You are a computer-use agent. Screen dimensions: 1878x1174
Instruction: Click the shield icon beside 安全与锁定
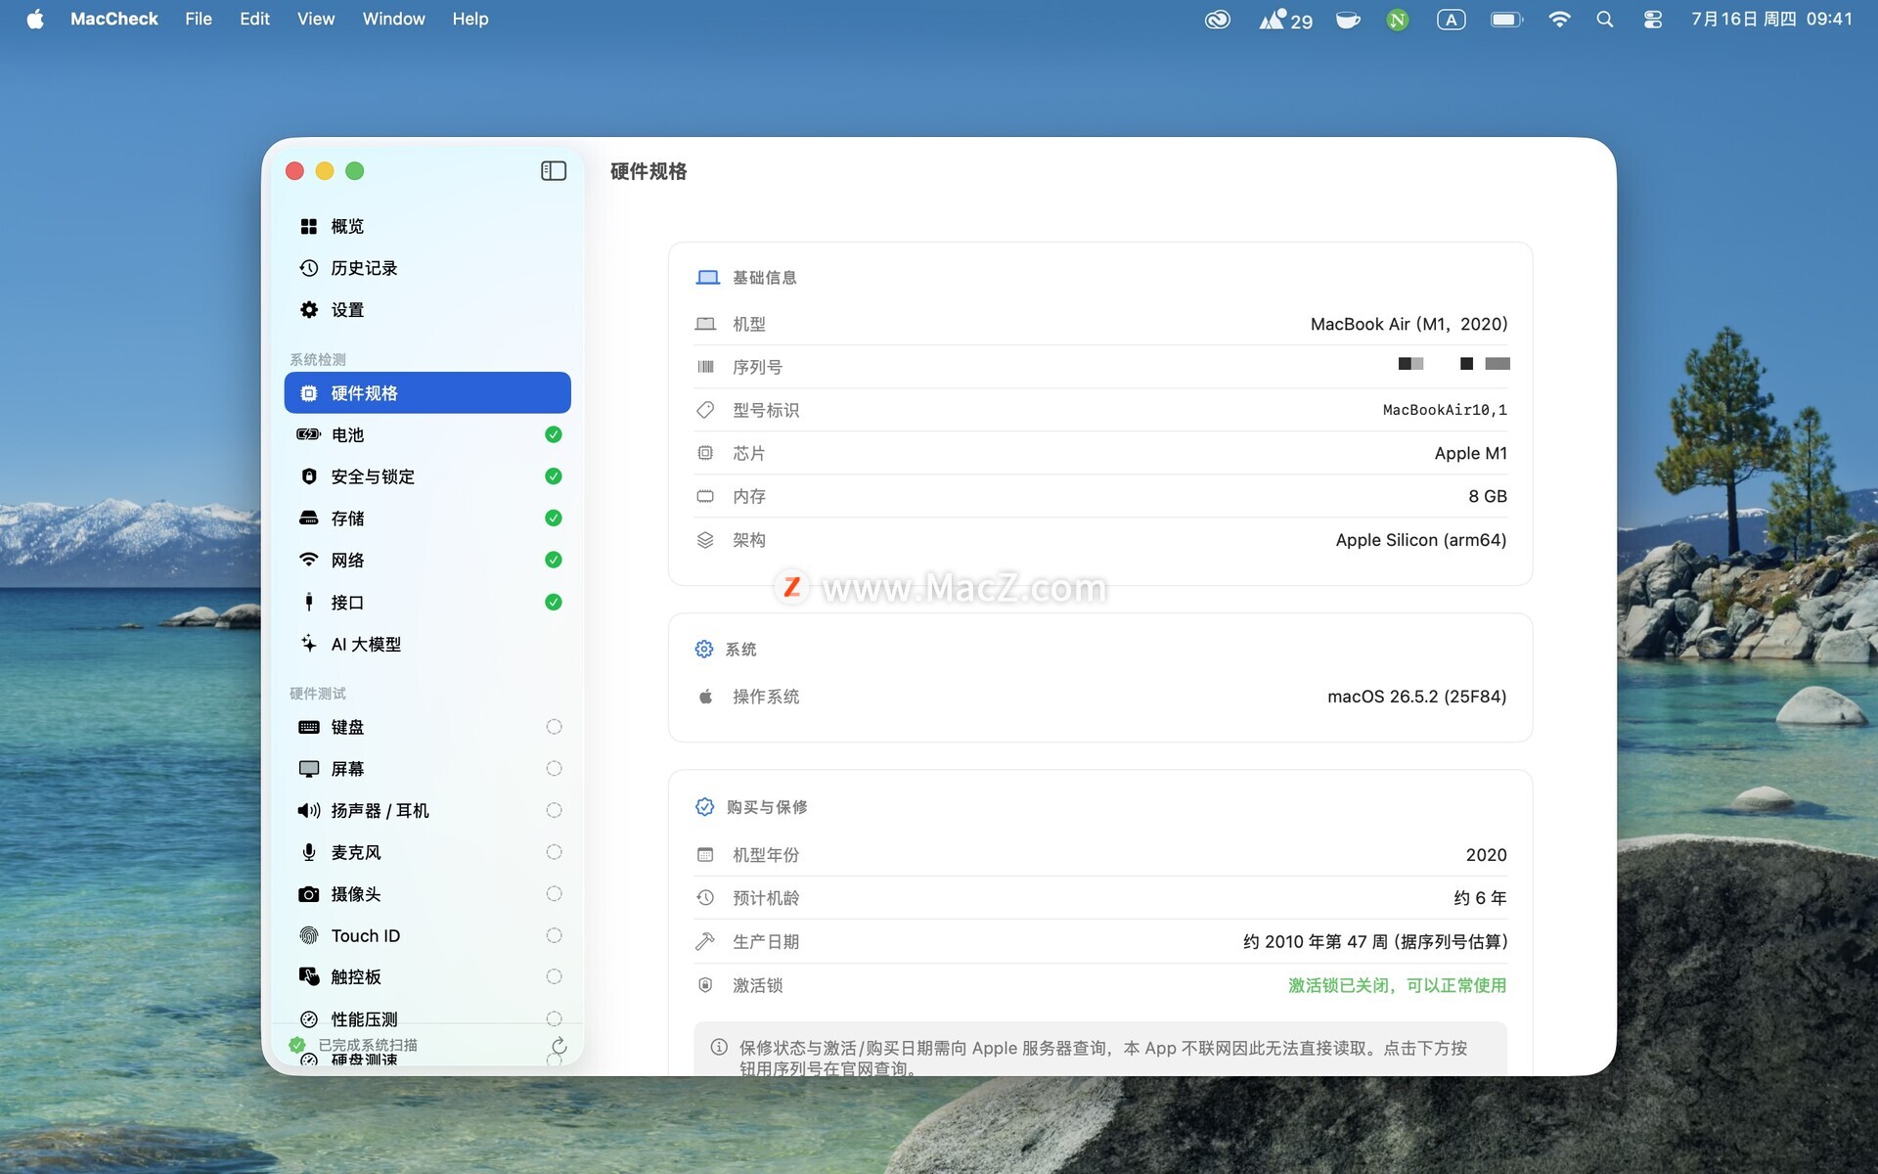(309, 476)
